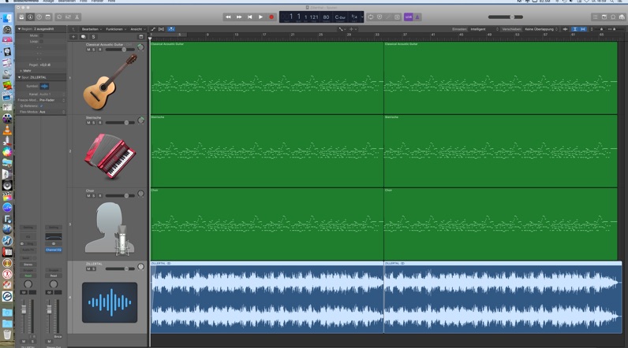Open the Funktionen menu in tracks area
Image resolution: width=628 pixels, height=348 pixels.
click(116, 29)
